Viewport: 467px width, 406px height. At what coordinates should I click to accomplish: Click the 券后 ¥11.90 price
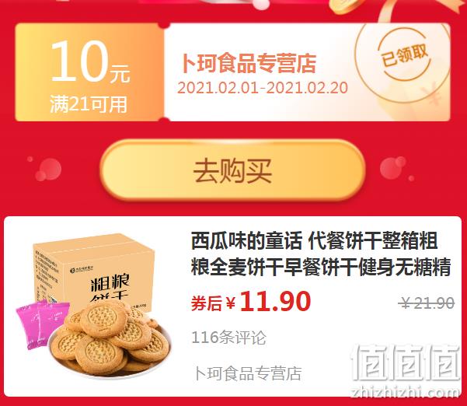coord(251,302)
